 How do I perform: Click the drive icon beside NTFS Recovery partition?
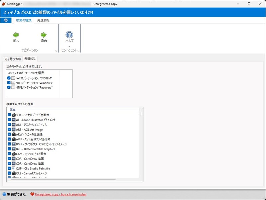click(x=13, y=87)
